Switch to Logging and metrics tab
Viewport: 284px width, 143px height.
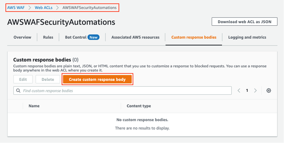click(x=247, y=37)
